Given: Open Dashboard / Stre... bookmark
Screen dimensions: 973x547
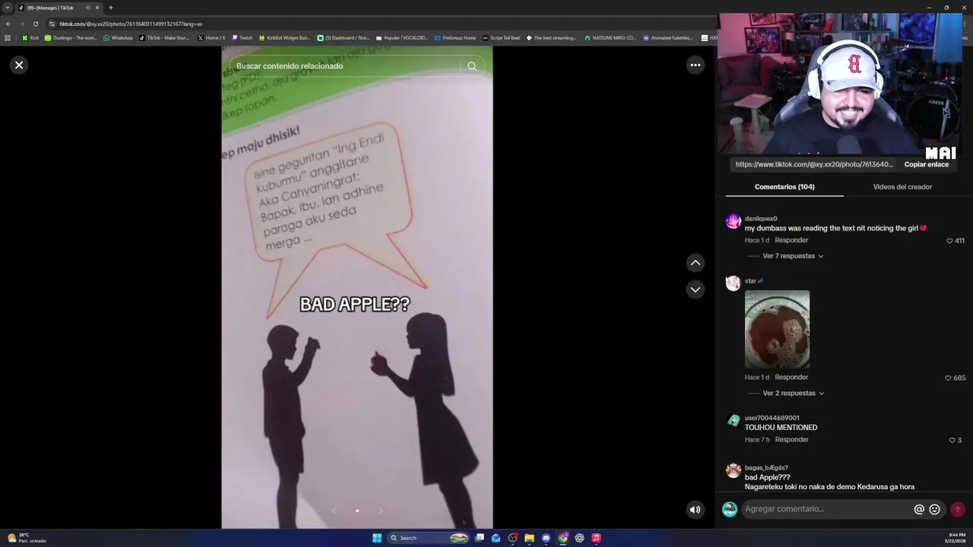Looking at the screenshot, I should click(343, 38).
